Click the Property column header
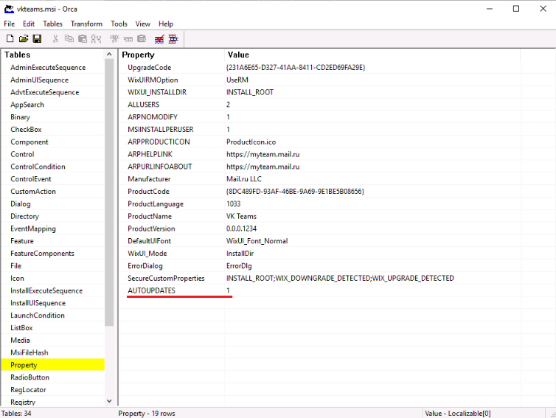Image resolution: width=556 pixels, height=418 pixels. (139, 55)
